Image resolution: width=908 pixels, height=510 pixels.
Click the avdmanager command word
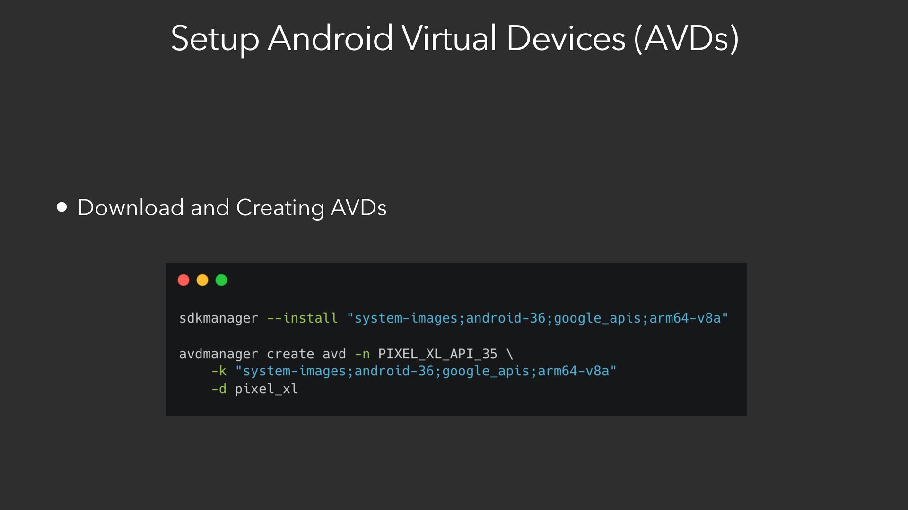(x=218, y=354)
